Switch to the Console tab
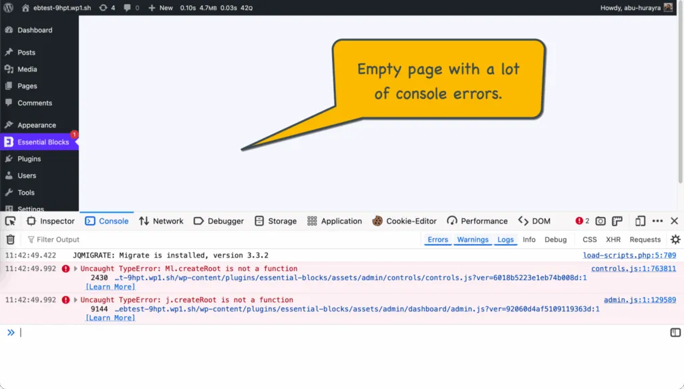Image resolution: width=684 pixels, height=389 pixels. [x=107, y=222]
